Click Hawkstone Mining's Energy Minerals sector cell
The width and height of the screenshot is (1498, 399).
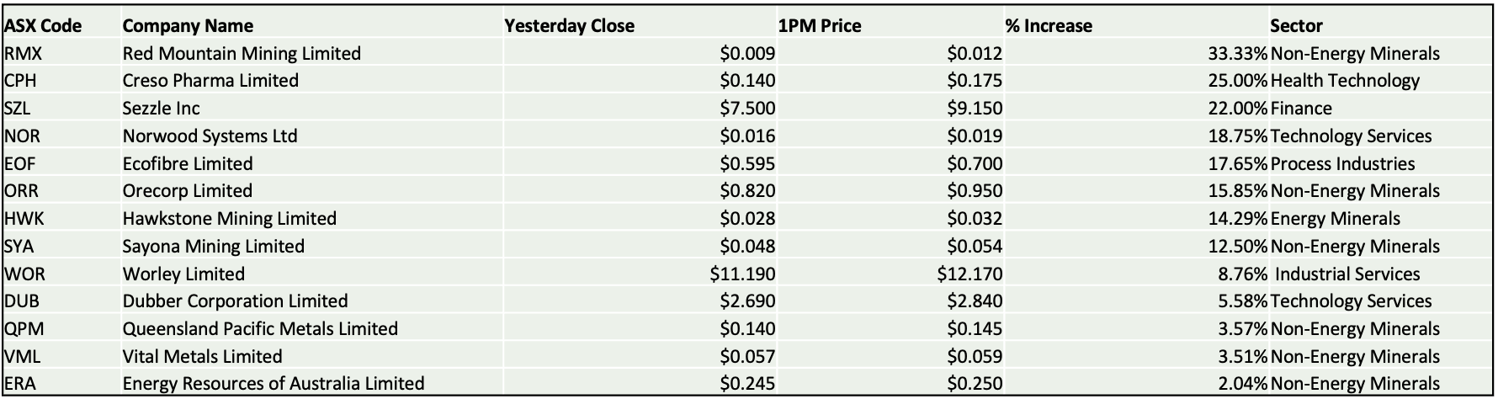pos(1336,219)
